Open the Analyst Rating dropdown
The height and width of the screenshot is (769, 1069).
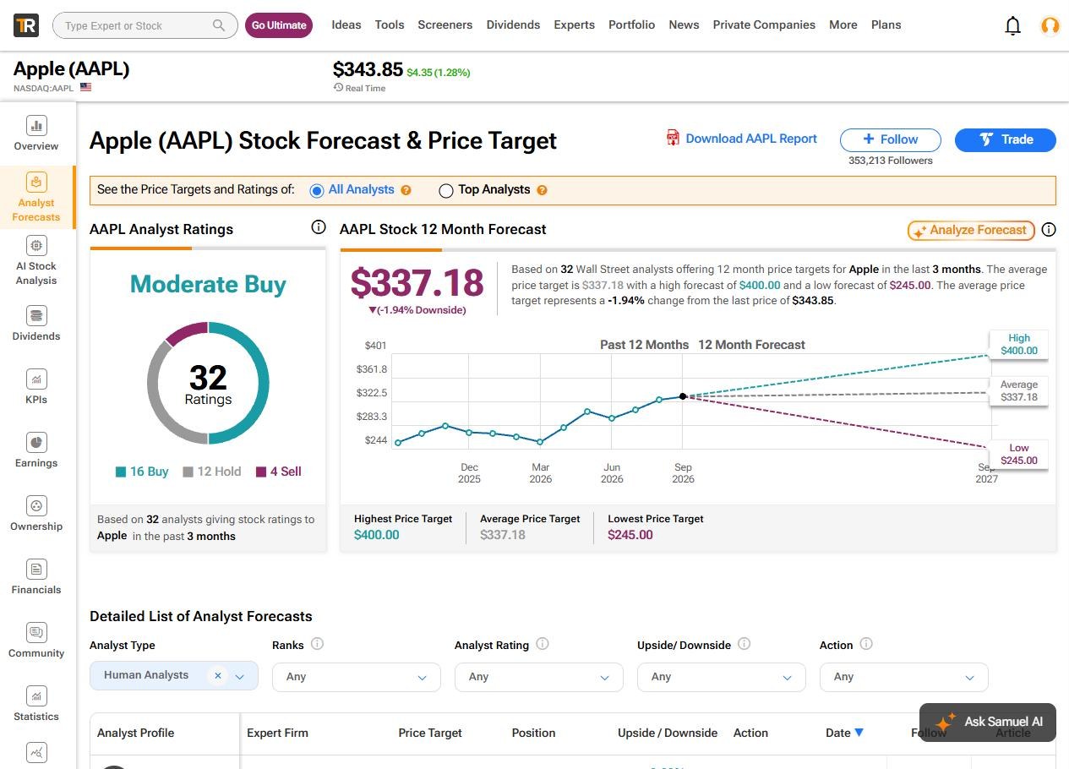pos(539,677)
